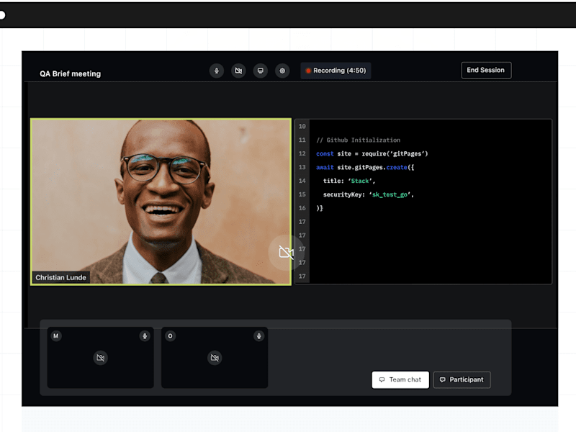Click the closing ')}' code line

click(320, 208)
